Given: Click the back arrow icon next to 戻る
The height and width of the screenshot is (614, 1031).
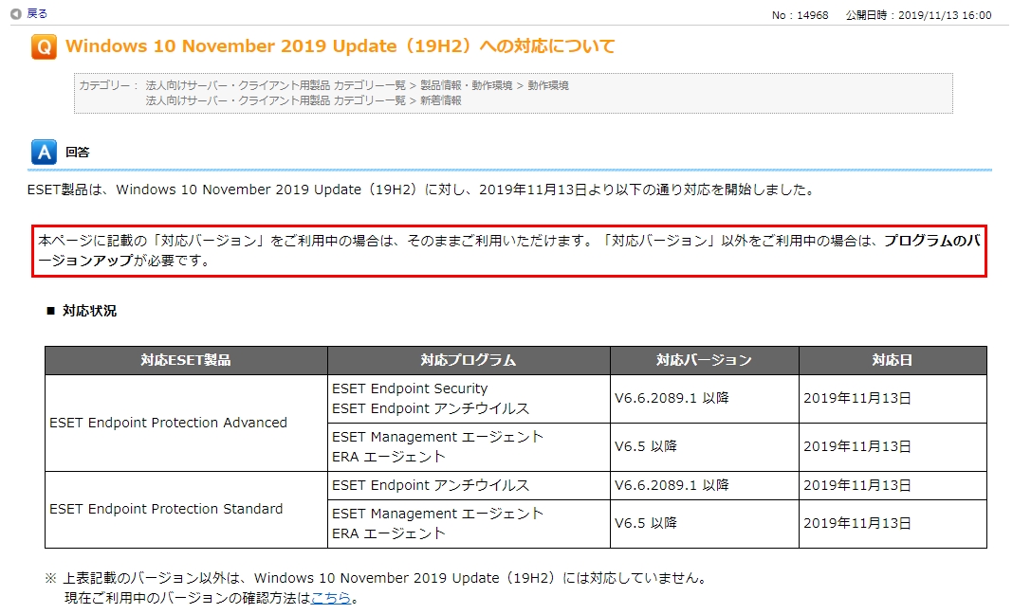Looking at the screenshot, I should [x=16, y=14].
